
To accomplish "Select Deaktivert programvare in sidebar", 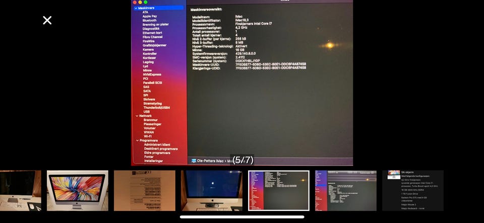I will 161,148.
